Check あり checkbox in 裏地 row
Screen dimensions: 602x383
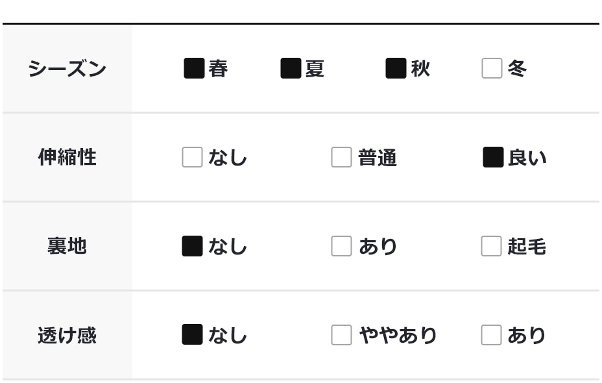point(341,246)
